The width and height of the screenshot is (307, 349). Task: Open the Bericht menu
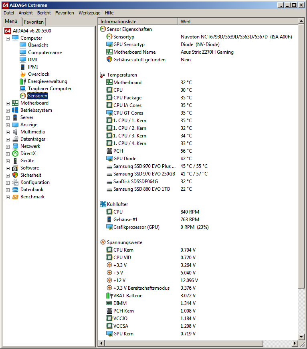point(44,13)
